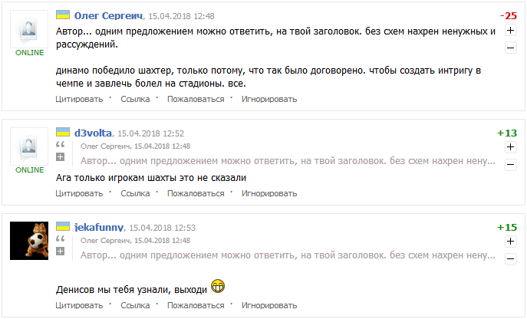Screen dimensions: 527x319
Task: Expand quoted text in d3volta's comment
Action: point(61,157)
